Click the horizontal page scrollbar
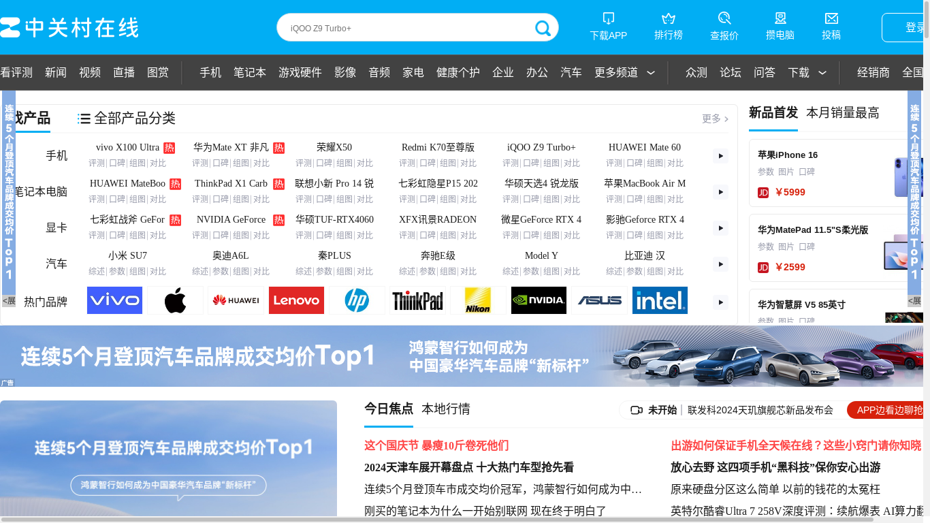This screenshot has height=523, width=930. pyautogui.click(x=436, y=520)
